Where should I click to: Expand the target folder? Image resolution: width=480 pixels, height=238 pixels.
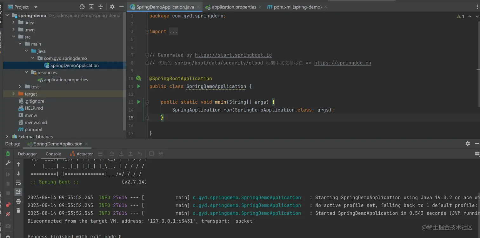13,94
